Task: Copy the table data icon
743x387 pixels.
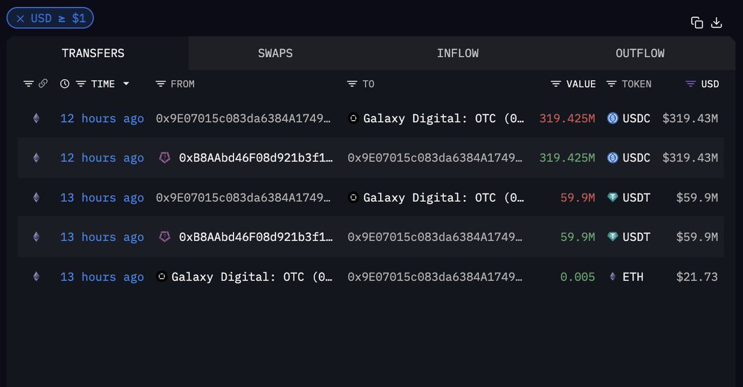Action: tap(697, 22)
